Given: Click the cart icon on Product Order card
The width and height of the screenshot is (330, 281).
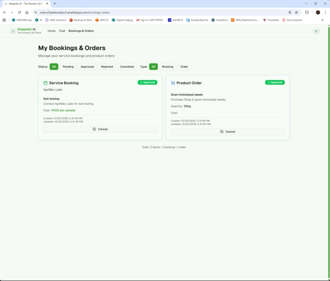Looking at the screenshot, I should pyautogui.click(x=173, y=83).
